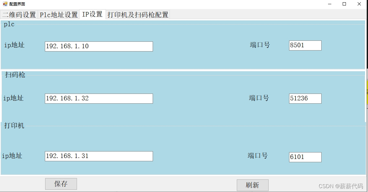Screen dimensions: 368x192
Task: Select the 扫码枪 ip地址 field showing 192.168.1.32
Action: click(99, 98)
